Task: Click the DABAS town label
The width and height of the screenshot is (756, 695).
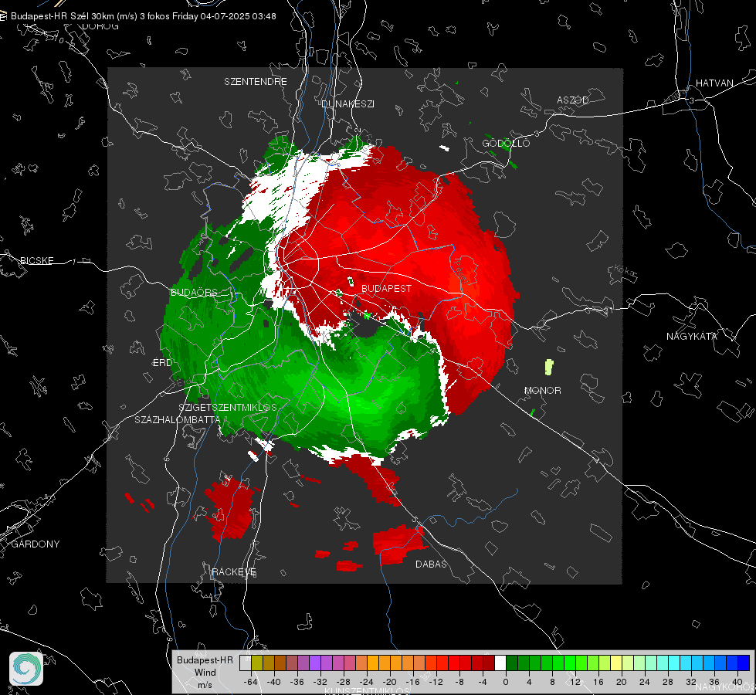Action: click(431, 564)
